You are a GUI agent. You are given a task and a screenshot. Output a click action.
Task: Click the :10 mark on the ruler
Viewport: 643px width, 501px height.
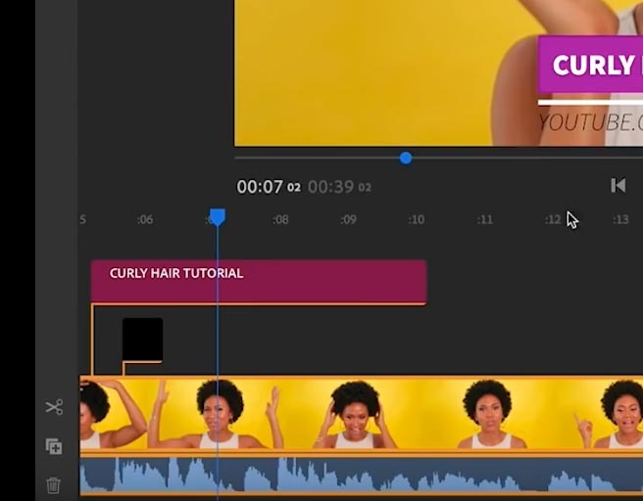pos(417,220)
